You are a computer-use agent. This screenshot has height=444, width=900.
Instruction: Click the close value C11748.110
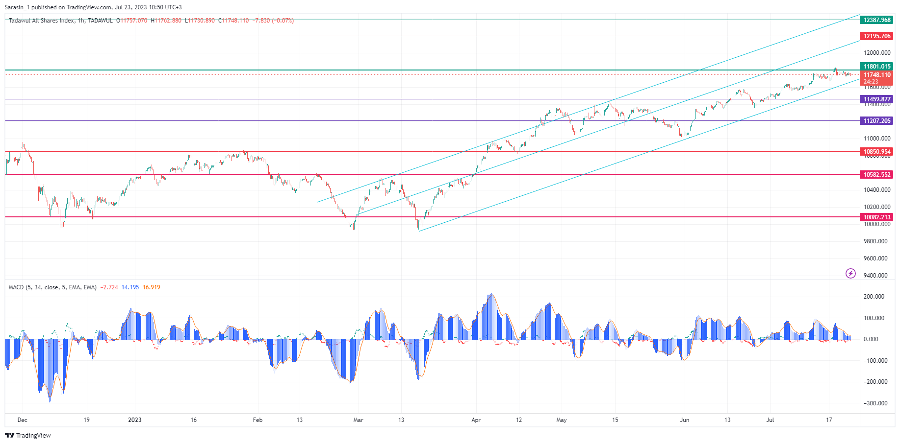coord(233,21)
